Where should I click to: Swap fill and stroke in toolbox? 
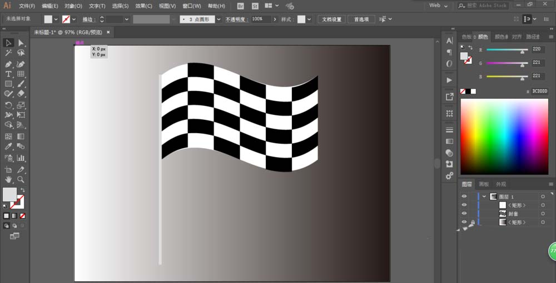(22, 190)
